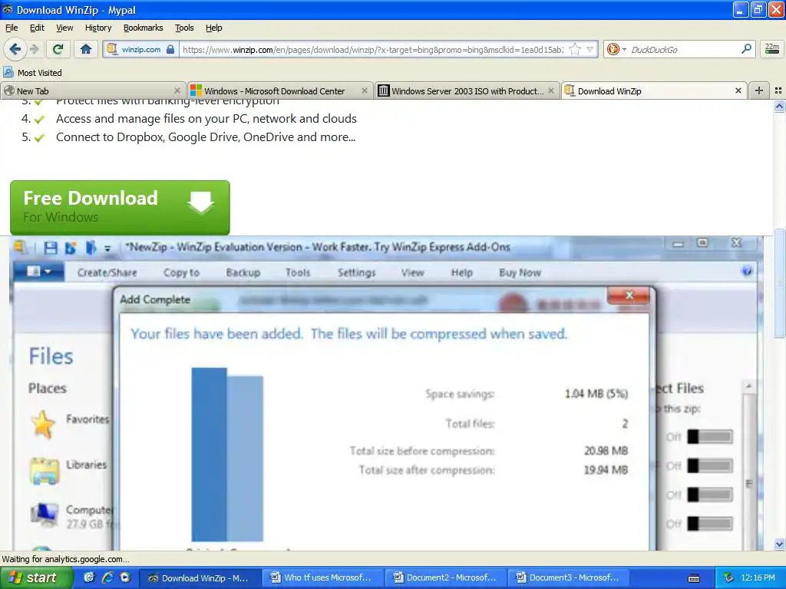Click the search magnifier icon
Viewport: 786px width, 589px height.
coord(746,49)
